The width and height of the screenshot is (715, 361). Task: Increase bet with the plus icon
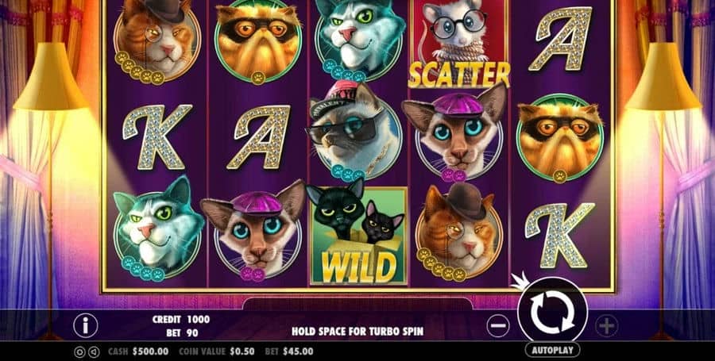pyautogui.click(x=606, y=326)
